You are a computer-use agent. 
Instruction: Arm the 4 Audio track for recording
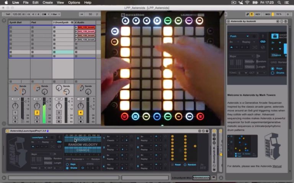tap(81, 122)
